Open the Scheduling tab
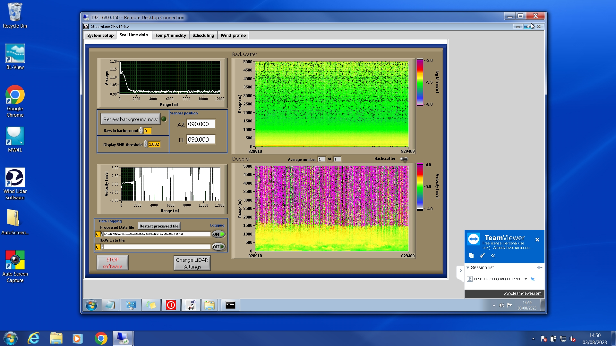This screenshot has width=616, height=346. point(203,35)
